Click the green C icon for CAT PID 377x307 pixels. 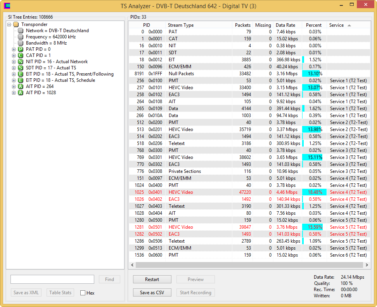[21, 55]
